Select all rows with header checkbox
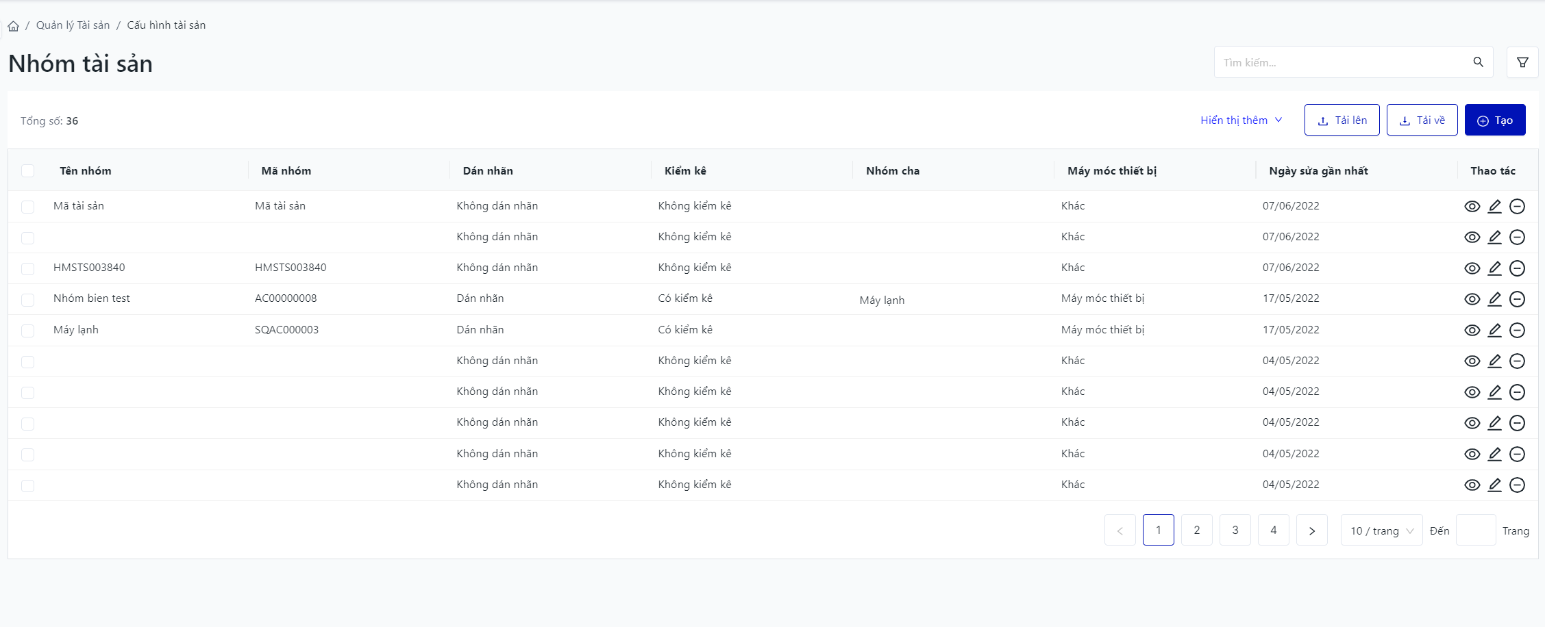This screenshot has height=627, width=1545. pos(28,171)
